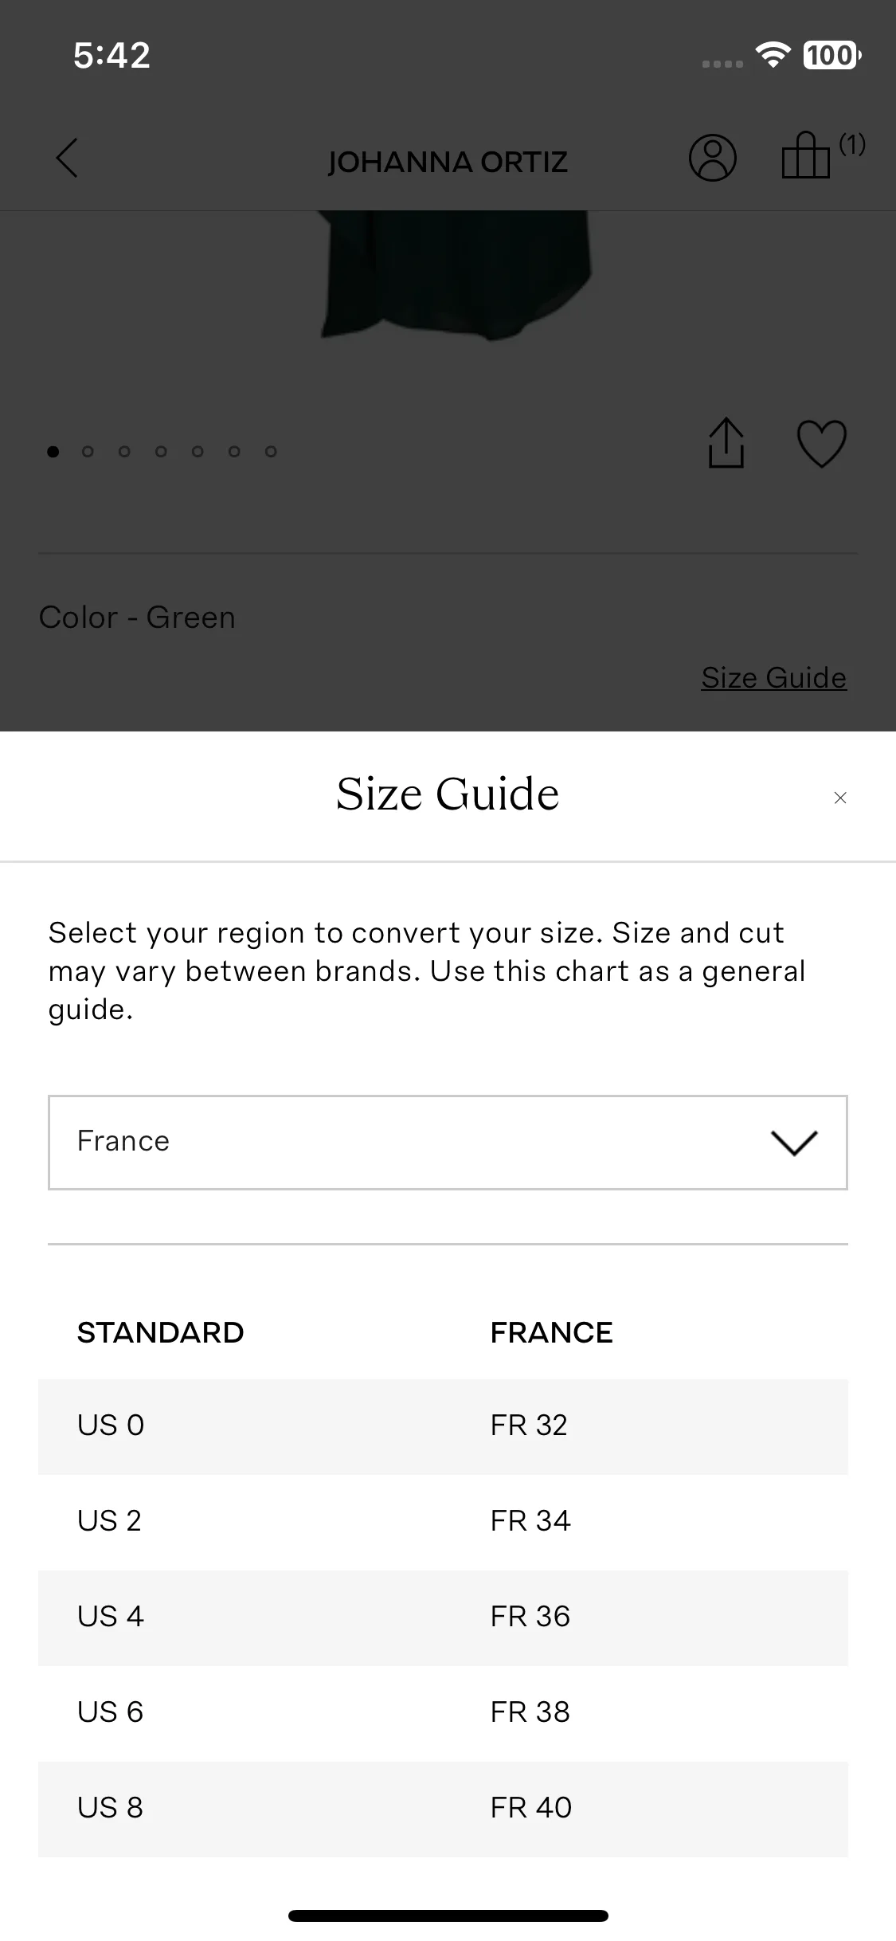Image resolution: width=896 pixels, height=1941 pixels.
Task: Open the user account profile icon
Action: click(712, 158)
